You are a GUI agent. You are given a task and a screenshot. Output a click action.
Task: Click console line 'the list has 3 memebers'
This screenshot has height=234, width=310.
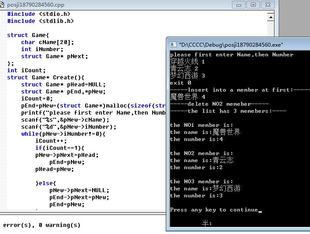pyautogui.click(x=228, y=111)
